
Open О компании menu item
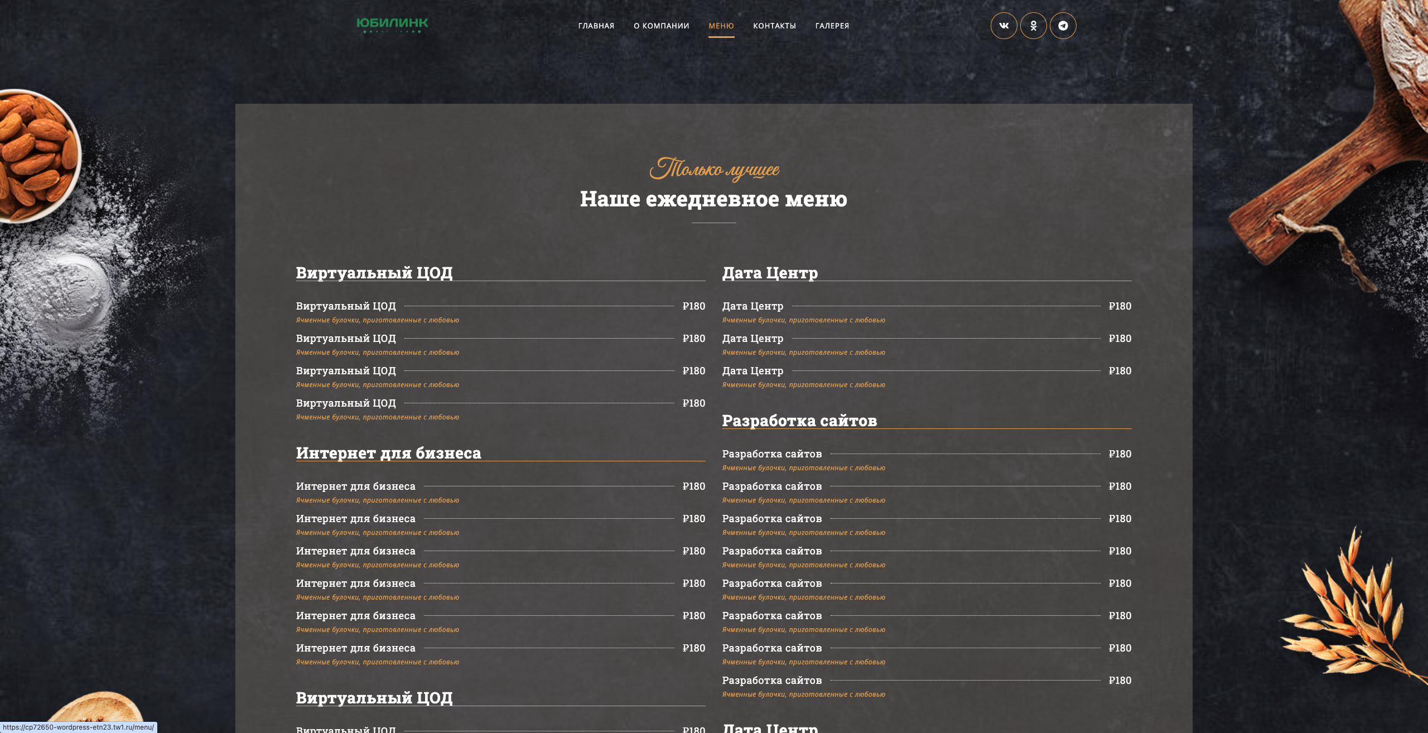(661, 26)
